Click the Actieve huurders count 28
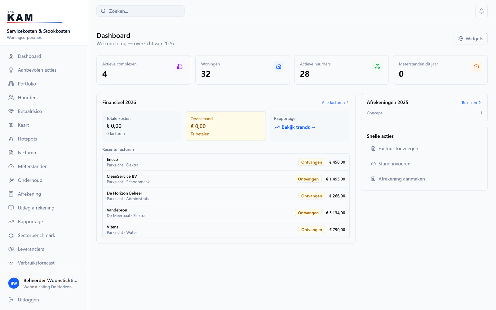Viewport: 496px width, 310px height. tap(305, 74)
